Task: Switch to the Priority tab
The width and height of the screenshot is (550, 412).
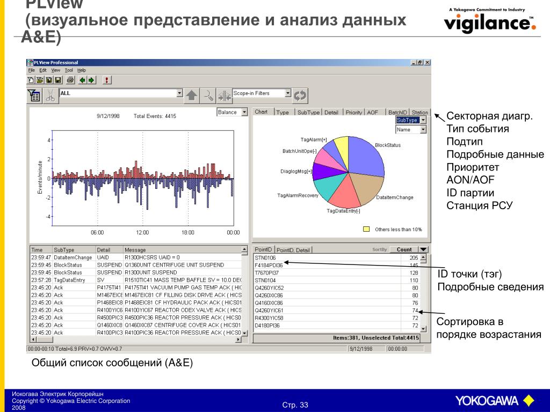Action: 353,113
